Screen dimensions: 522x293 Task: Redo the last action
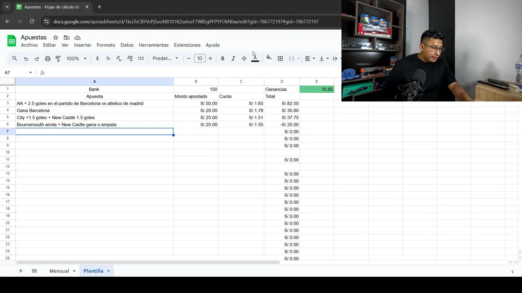37,59
